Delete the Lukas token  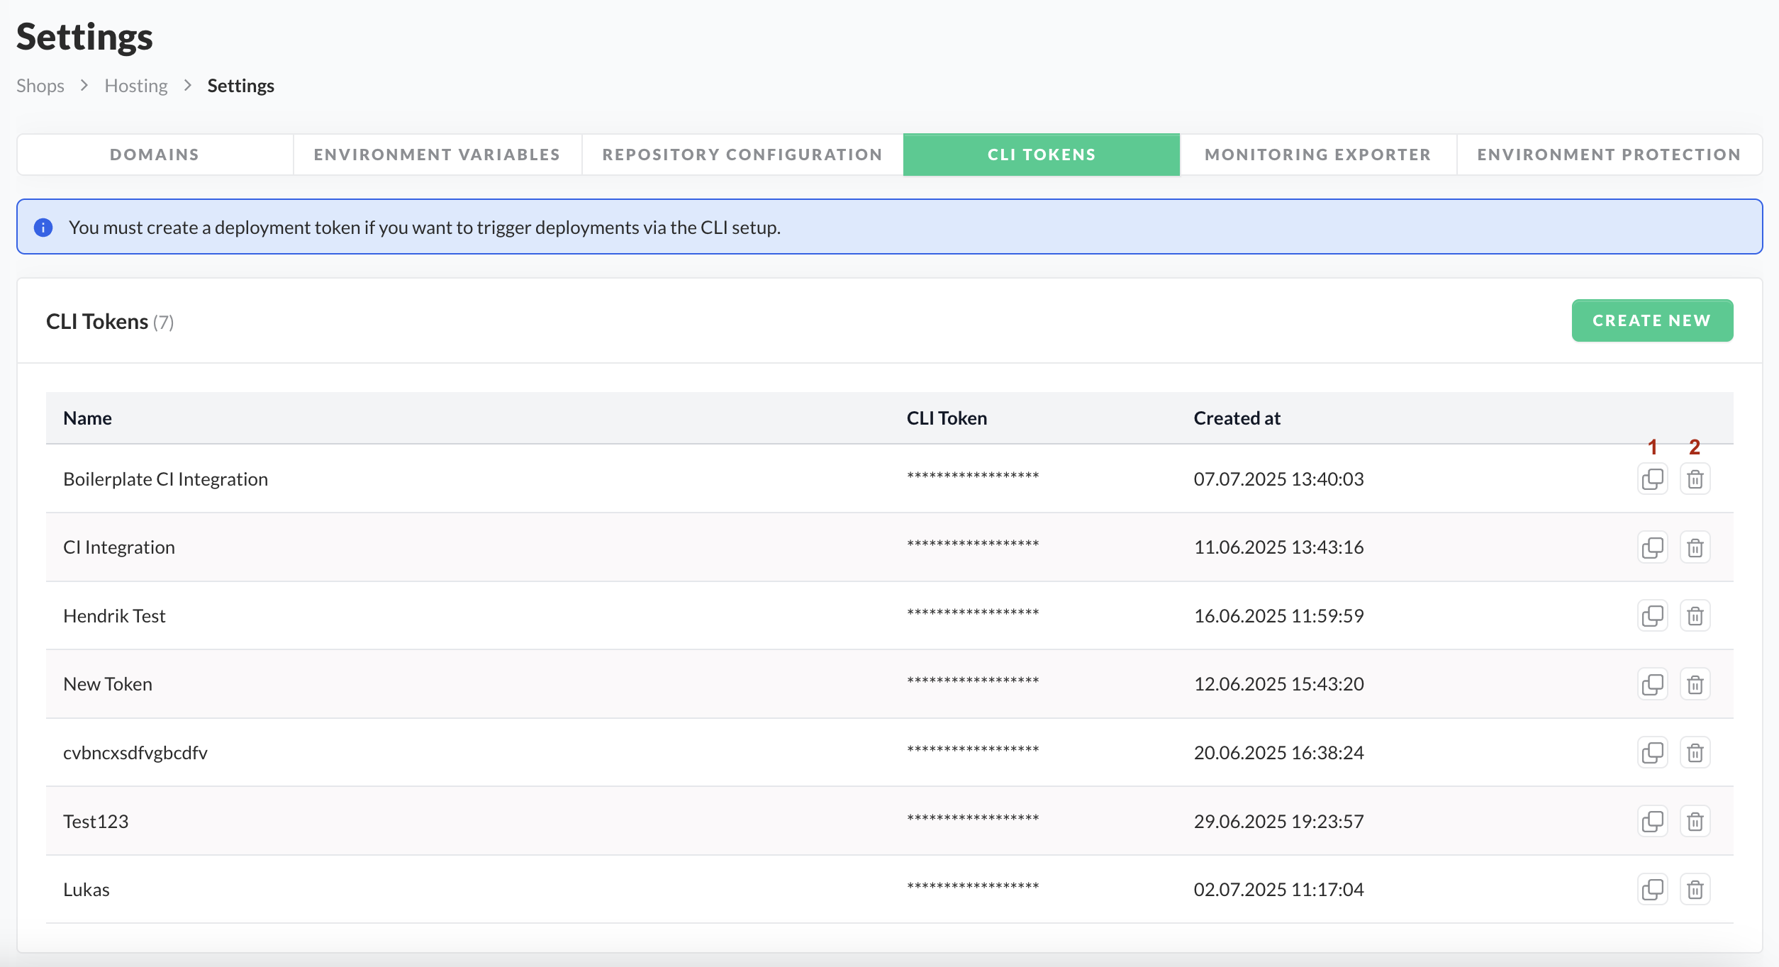coord(1695,890)
